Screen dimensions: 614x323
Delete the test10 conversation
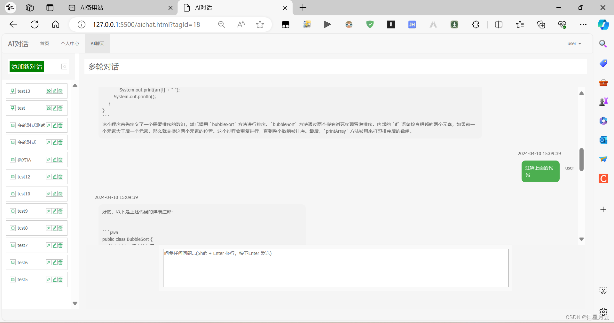click(60, 194)
